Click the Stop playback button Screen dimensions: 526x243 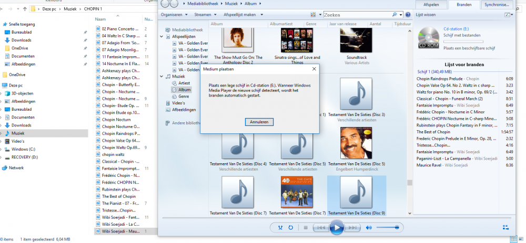tap(305, 227)
